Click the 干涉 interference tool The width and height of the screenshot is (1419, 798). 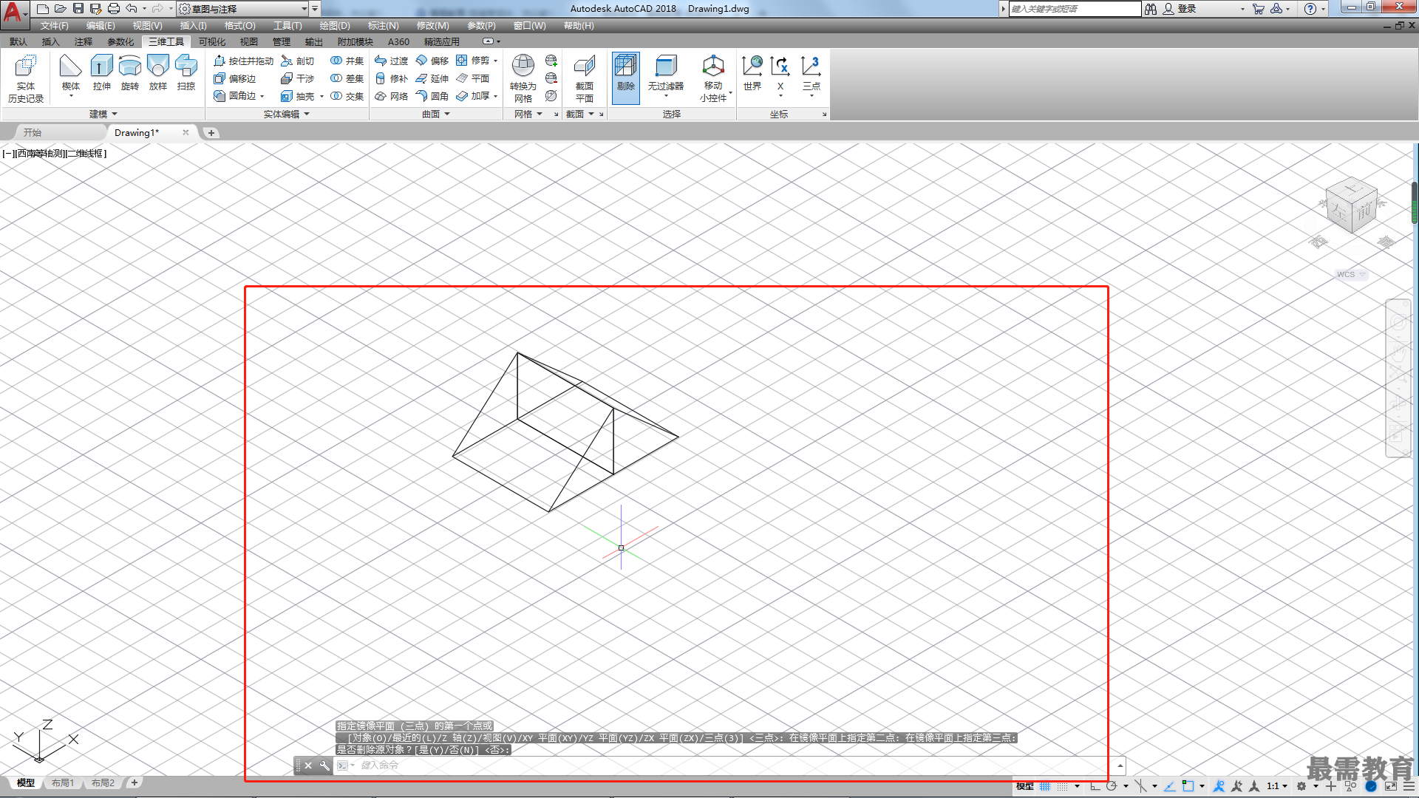coord(297,78)
